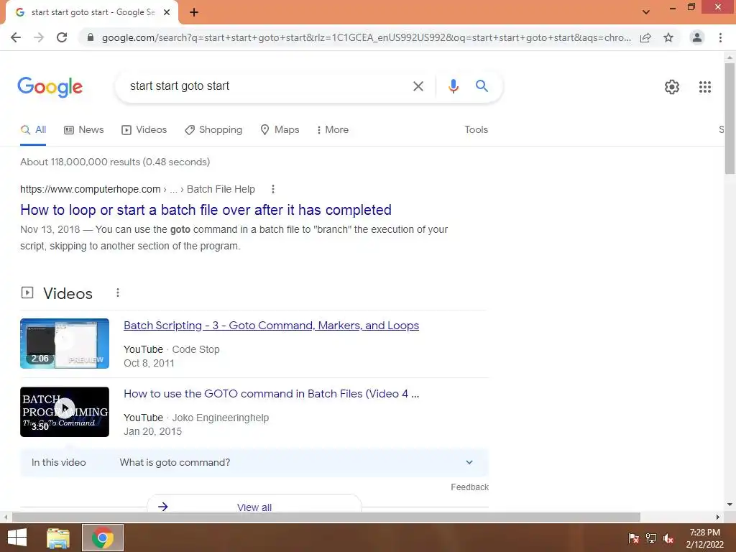Open the Action Center flag tray icon
The image size is (736, 552).
tap(634, 538)
